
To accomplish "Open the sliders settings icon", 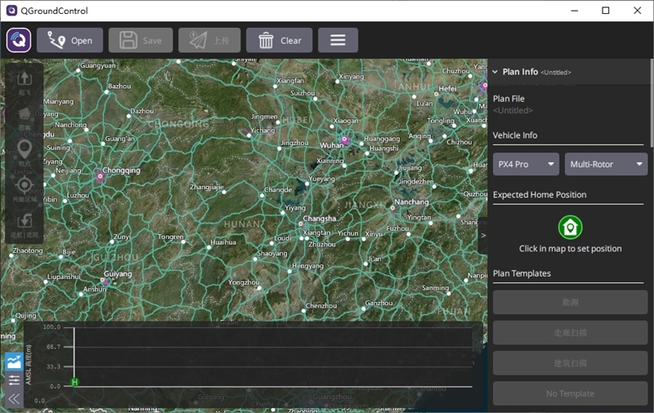I will [x=14, y=380].
